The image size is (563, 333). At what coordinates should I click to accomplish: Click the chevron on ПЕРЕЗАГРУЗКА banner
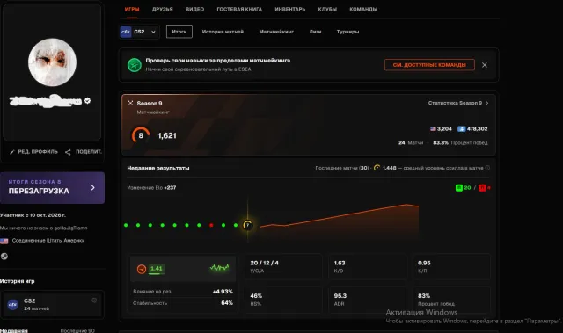click(x=92, y=187)
